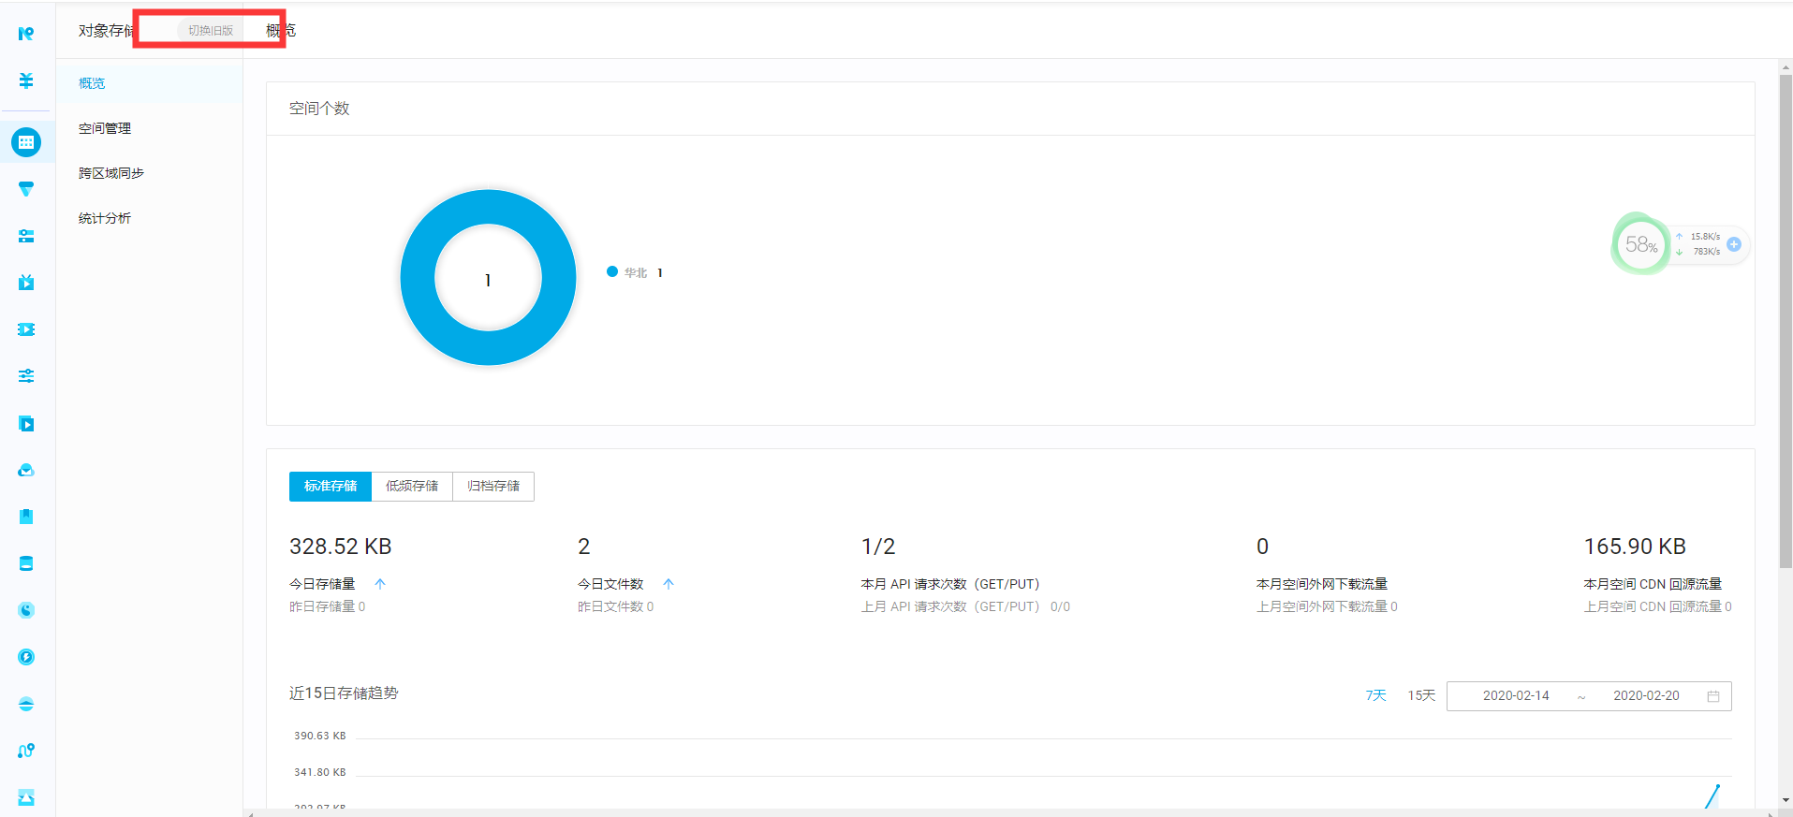Click the 空间个数 panel heading
Image resolution: width=1793 pixels, height=817 pixels.
click(x=319, y=109)
